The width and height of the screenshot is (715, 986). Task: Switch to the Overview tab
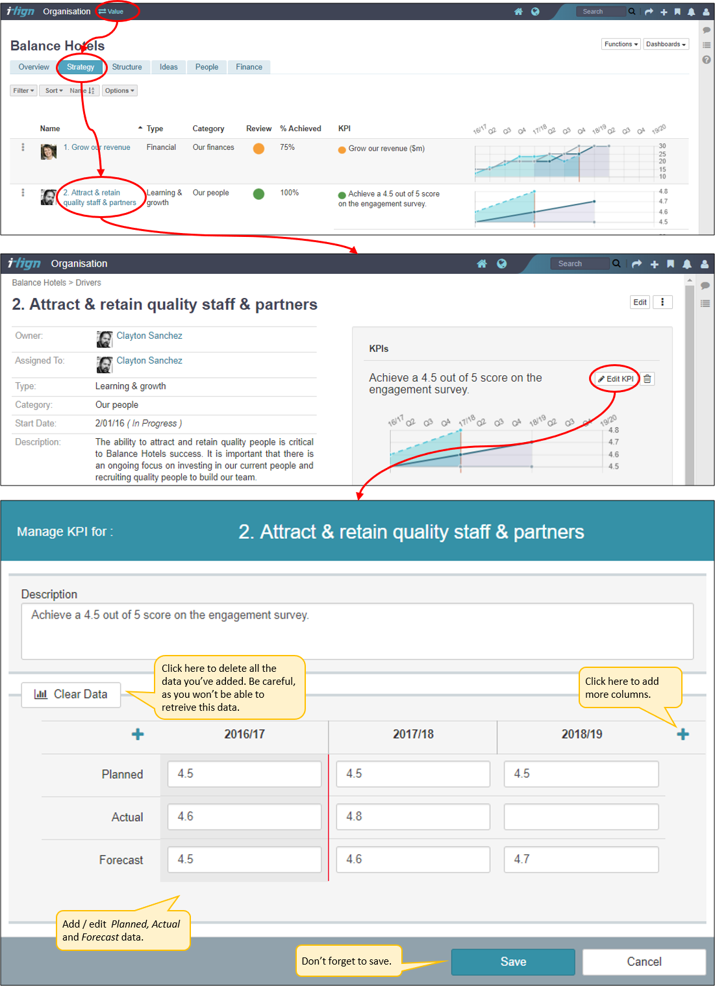(34, 67)
